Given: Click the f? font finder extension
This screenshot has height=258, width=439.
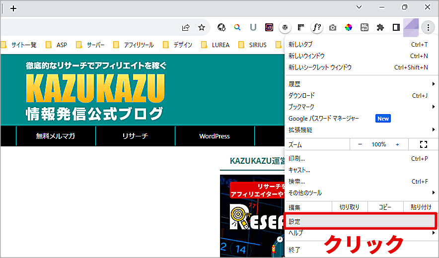Looking at the screenshot, I should pyautogui.click(x=317, y=27).
